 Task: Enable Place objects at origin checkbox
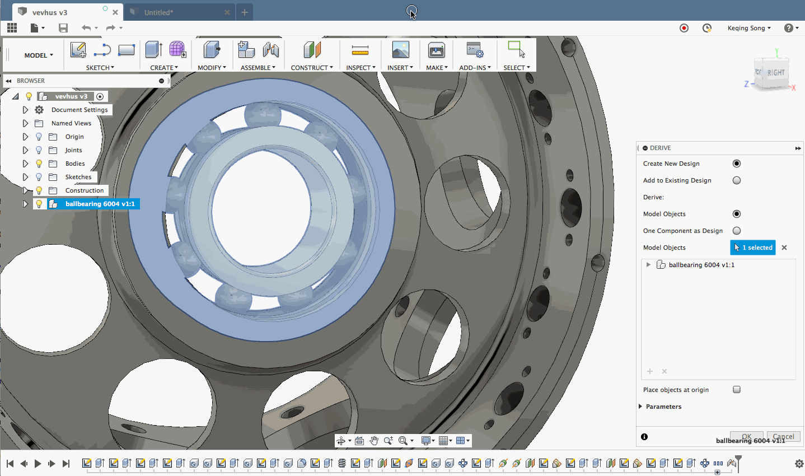pyautogui.click(x=737, y=390)
